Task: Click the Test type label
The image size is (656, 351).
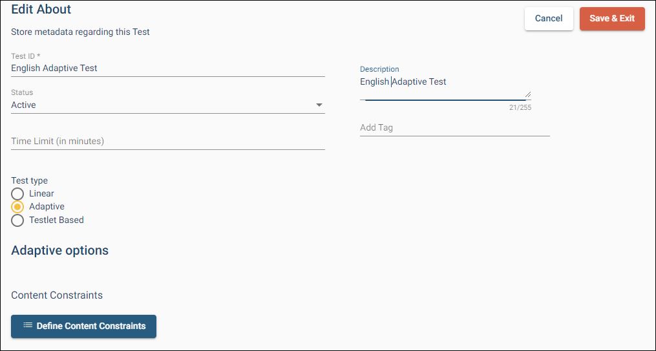Action: click(29, 180)
